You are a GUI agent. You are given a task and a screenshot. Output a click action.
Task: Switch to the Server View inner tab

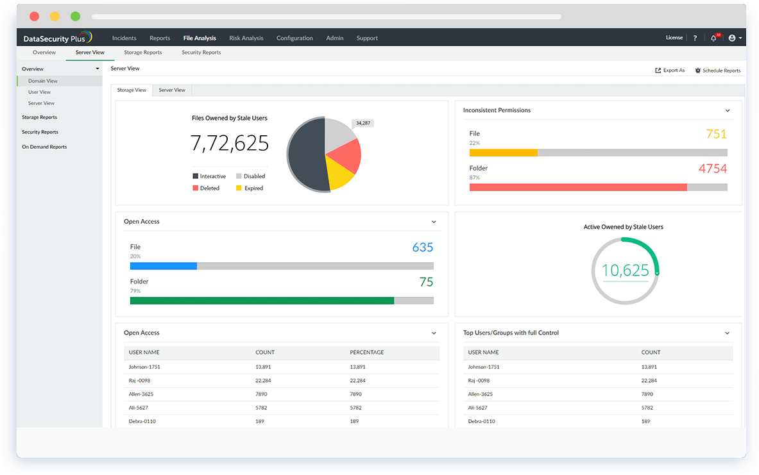pyautogui.click(x=172, y=90)
